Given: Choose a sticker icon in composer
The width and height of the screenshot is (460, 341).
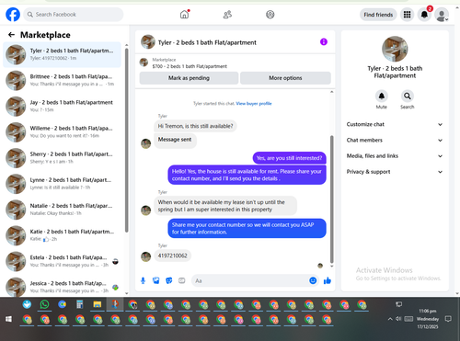Looking at the screenshot, I should [169, 280].
